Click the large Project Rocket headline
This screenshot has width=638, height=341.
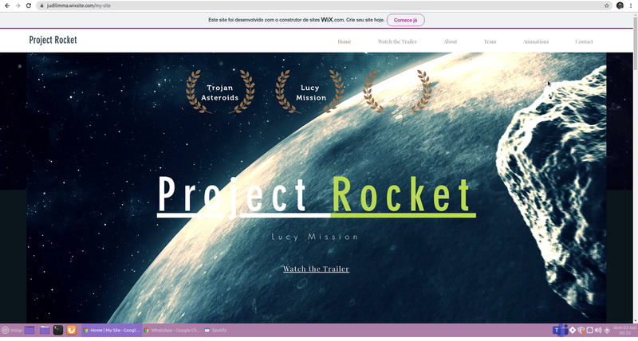pos(316,196)
